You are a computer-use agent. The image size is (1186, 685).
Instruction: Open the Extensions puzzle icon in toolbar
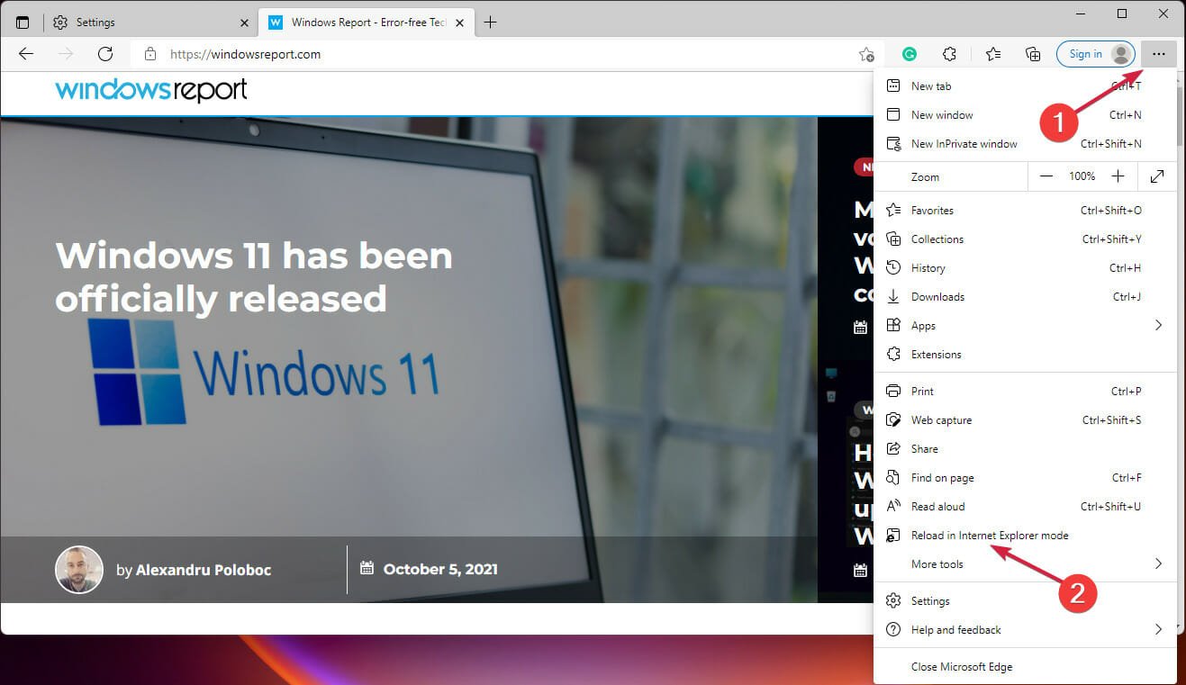click(949, 54)
